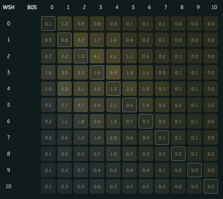
Task: Select the 4.7 cell at WSH 5, BOS 2
Action: [81, 105]
